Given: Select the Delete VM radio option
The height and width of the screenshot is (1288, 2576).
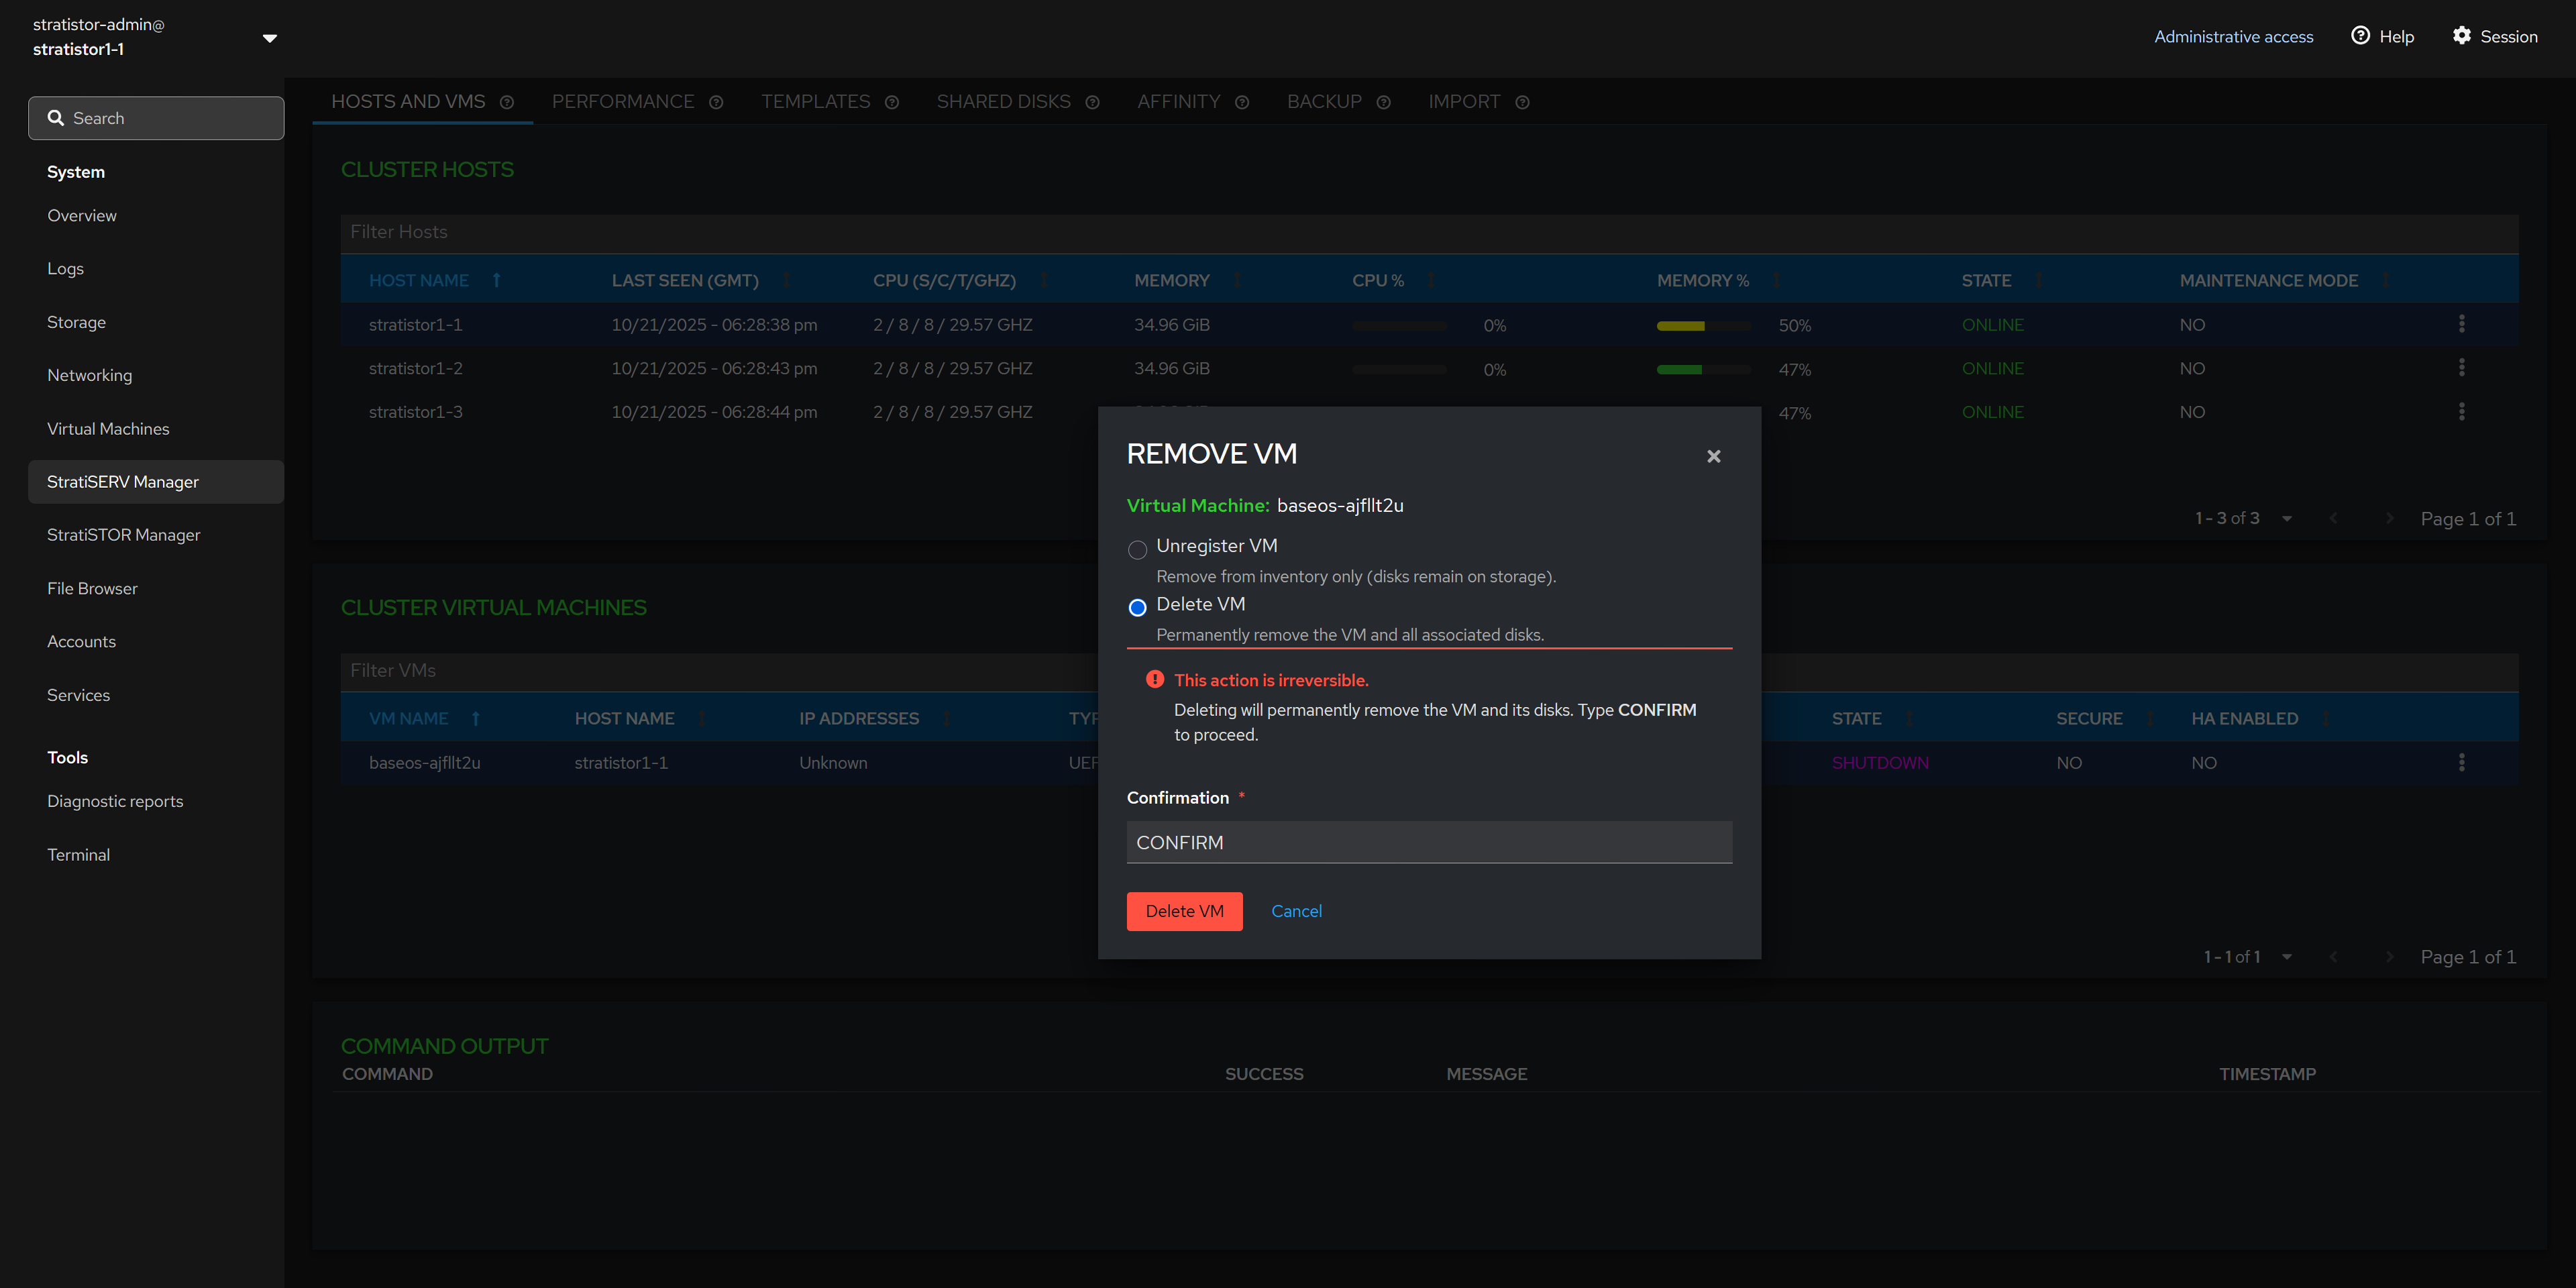Looking at the screenshot, I should pos(1137,607).
